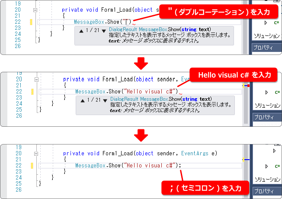Click previous overload arrow in top panel tooltip
282x199 pixels.
tap(81, 30)
